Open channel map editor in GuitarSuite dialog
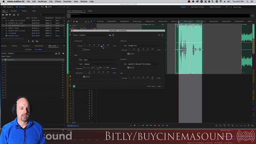This screenshot has width=256, height=144. click(x=159, y=35)
